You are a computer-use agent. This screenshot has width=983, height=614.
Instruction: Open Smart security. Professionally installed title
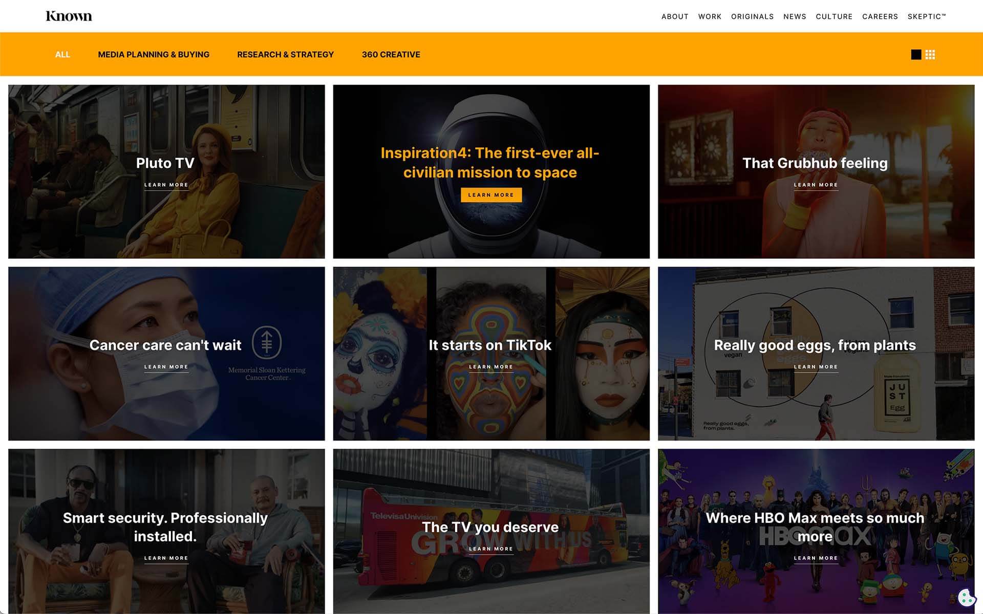tap(165, 527)
